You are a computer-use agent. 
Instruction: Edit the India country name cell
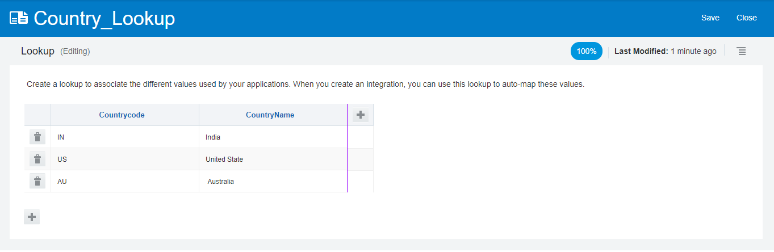click(x=273, y=137)
